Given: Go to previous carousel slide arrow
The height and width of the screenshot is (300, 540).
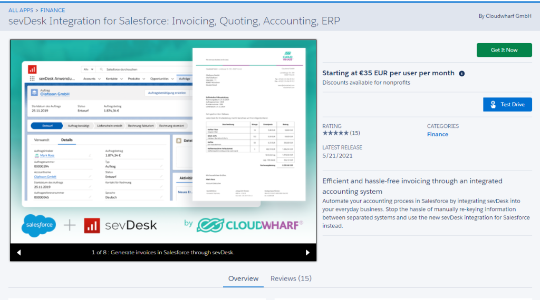Looking at the screenshot, I should coord(19,253).
